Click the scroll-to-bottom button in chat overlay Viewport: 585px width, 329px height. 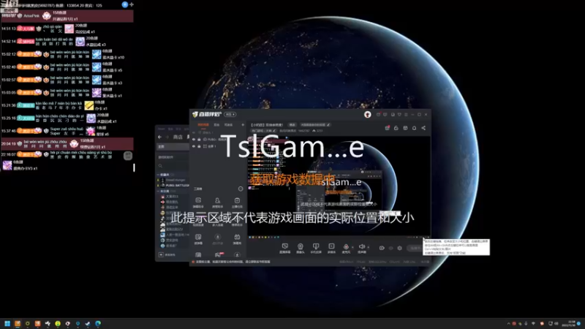tap(127, 156)
